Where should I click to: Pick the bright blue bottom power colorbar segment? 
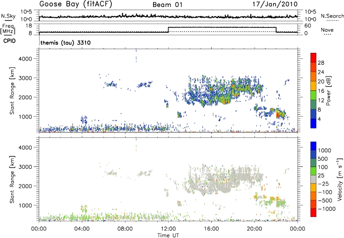tap(313, 123)
